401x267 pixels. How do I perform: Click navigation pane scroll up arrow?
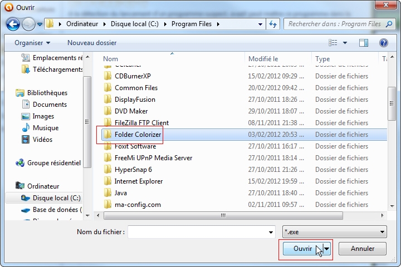(x=87, y=57)
